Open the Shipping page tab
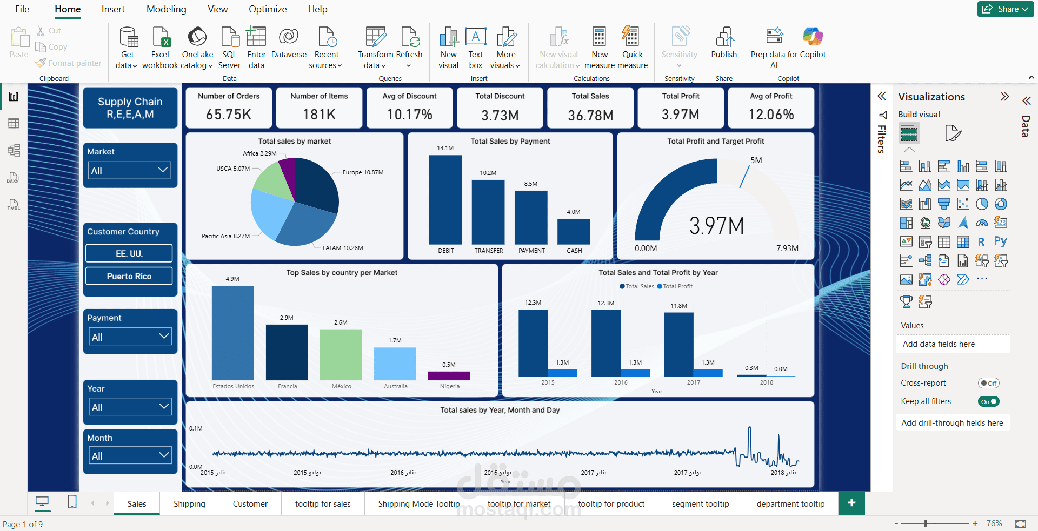 click(189, 503)
